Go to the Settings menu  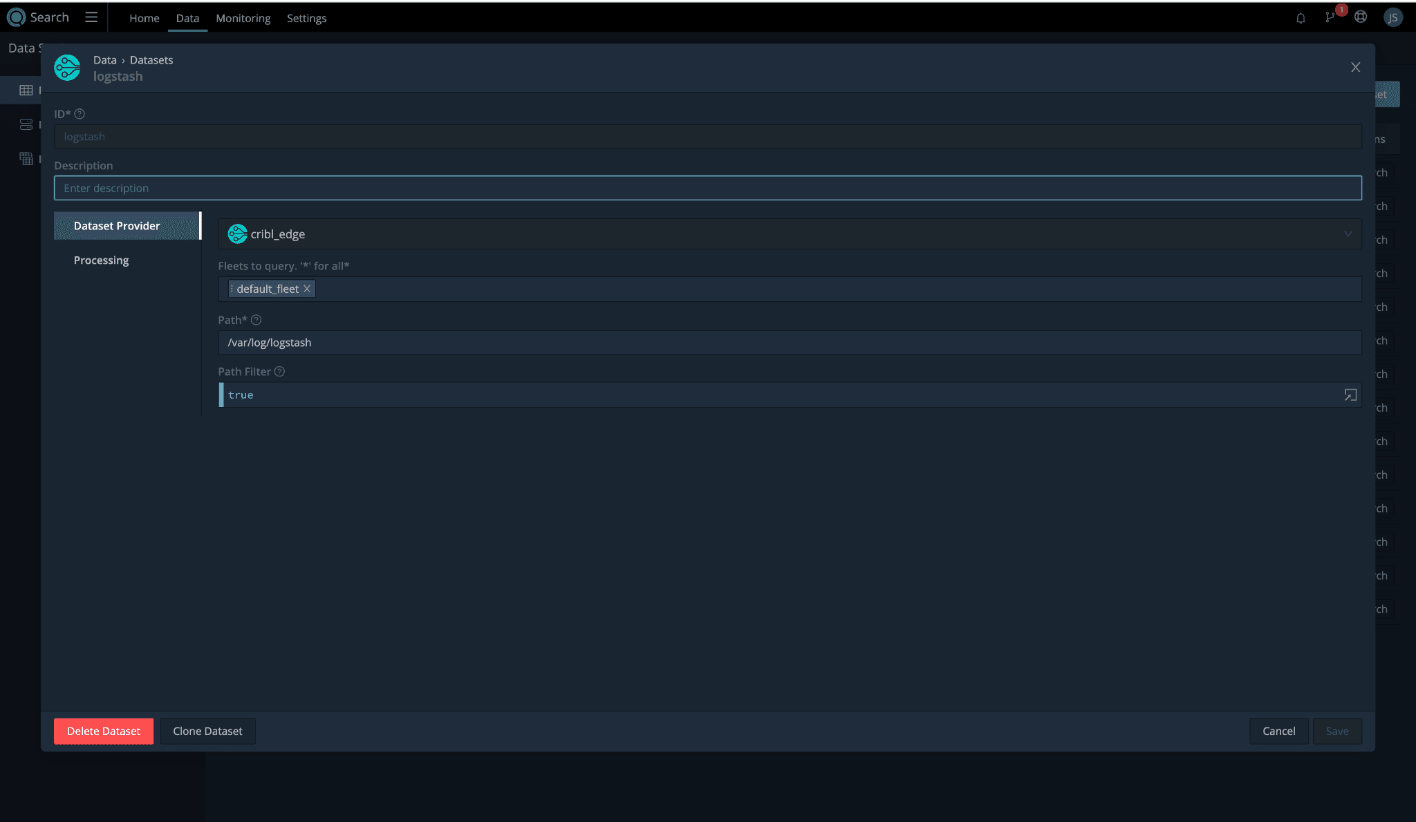pos(306,19)
